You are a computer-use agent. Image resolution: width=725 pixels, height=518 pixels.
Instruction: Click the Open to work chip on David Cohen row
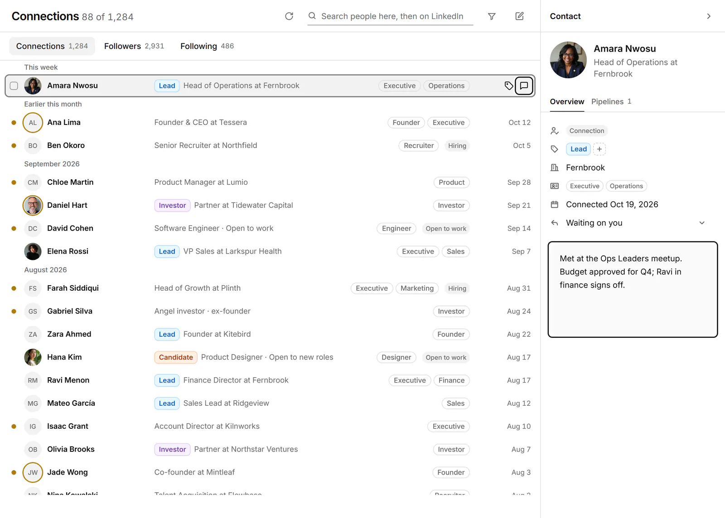(446, 228)
